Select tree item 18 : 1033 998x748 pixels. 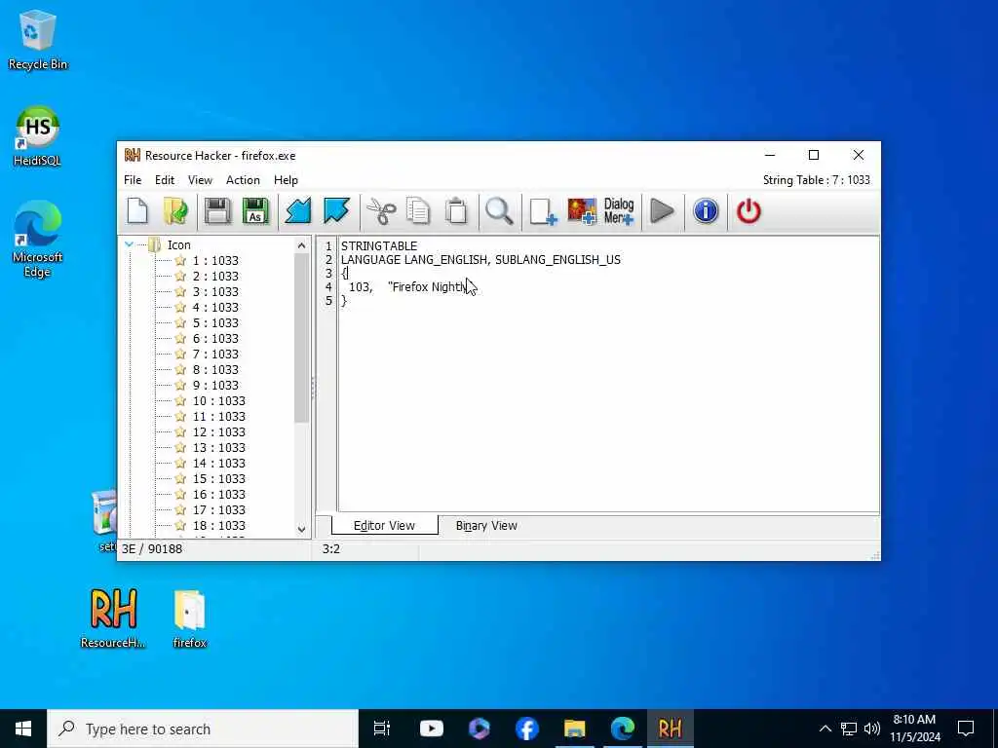219,525
